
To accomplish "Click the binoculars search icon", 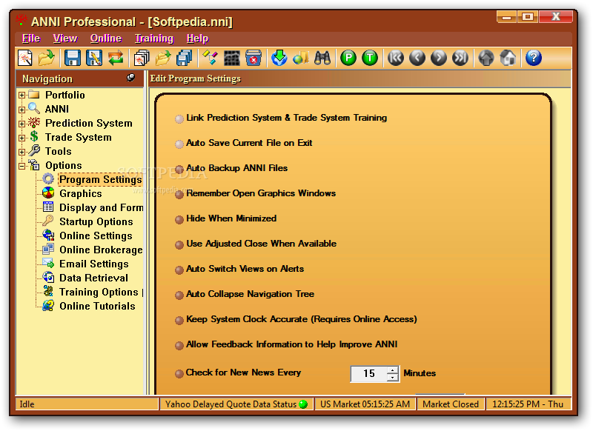I will [322, 59].
